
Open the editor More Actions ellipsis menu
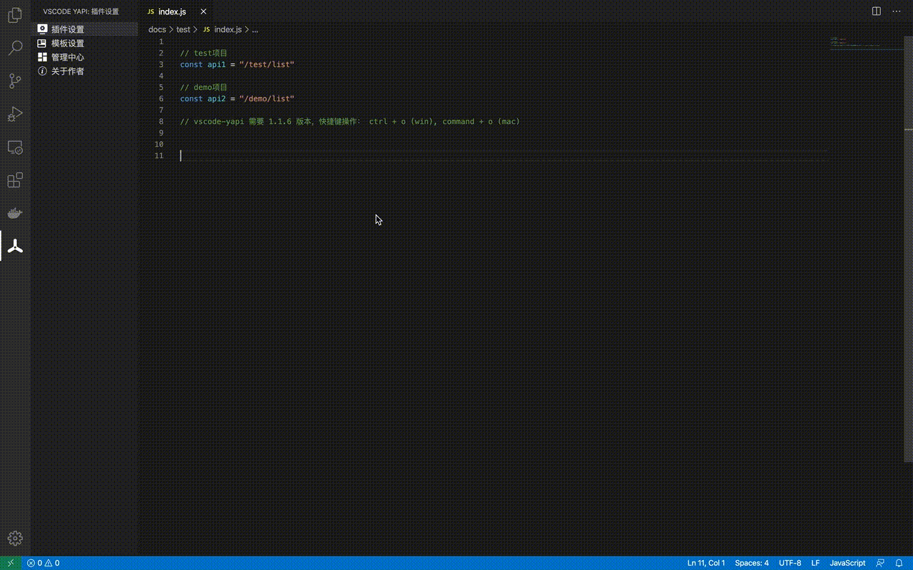tap(897, 11)
